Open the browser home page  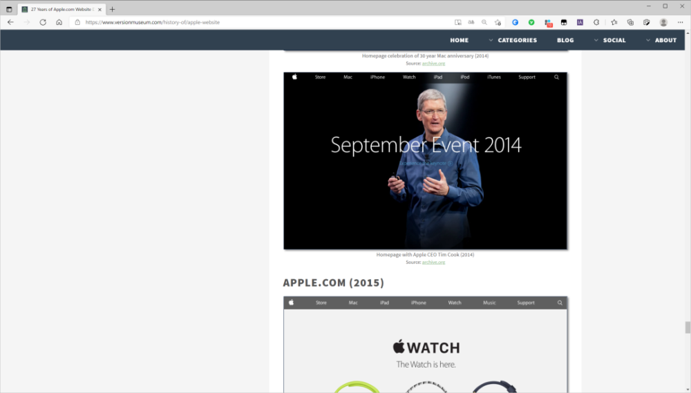[59, 22]
